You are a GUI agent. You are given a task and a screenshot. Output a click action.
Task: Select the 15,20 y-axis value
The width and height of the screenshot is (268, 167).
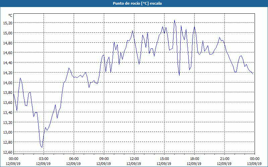coord(7,23)
